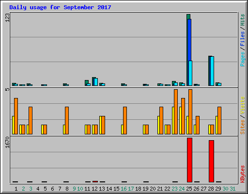This screenshot has height=194, width=248.
Task: Click day label 8 on x-axis
Action: 67,189
